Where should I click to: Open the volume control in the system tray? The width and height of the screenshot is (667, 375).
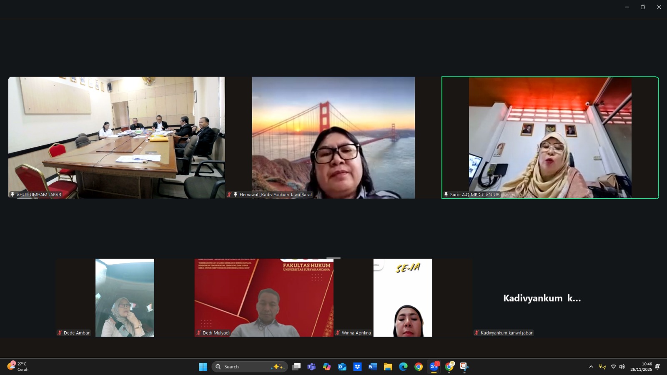pyautogui.click(x=622, y=367)
